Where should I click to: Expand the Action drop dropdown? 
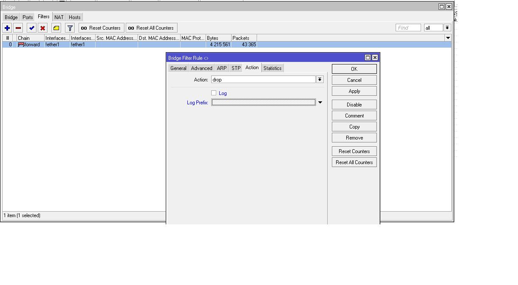pyautogui.click(x=320, y=79)
